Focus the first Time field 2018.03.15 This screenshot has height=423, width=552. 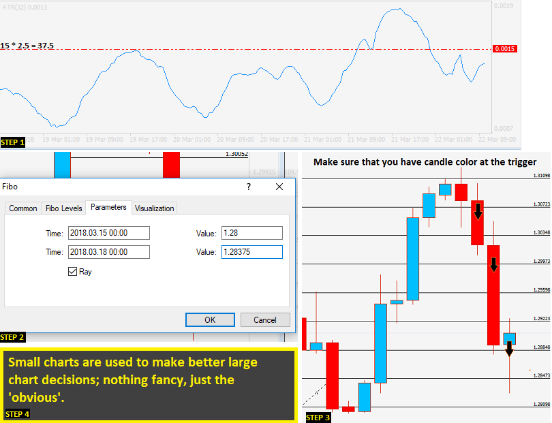click(109, 233)
